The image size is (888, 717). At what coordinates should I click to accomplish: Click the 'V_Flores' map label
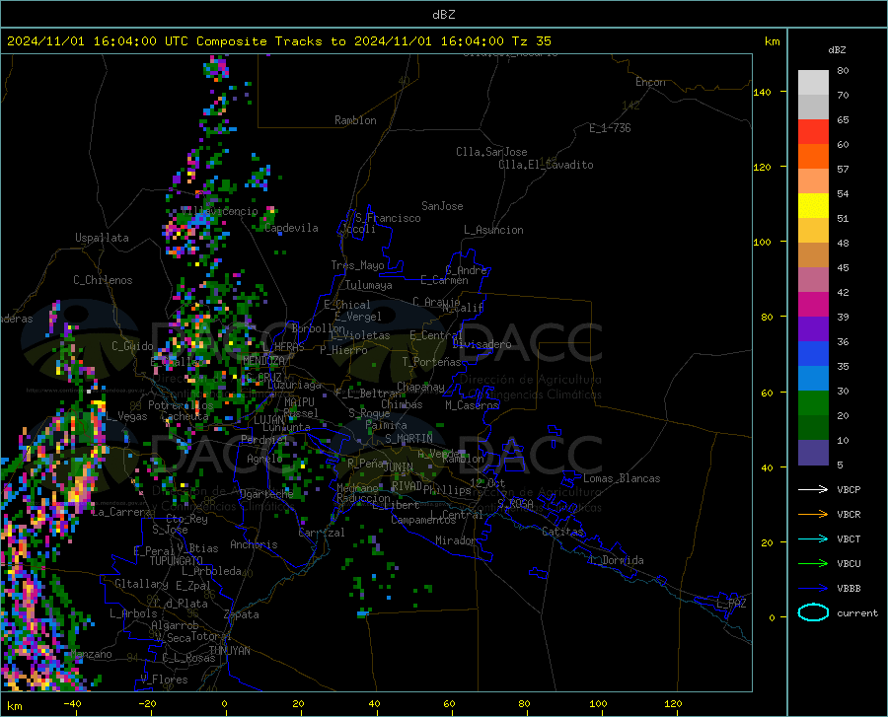[164, 680]
